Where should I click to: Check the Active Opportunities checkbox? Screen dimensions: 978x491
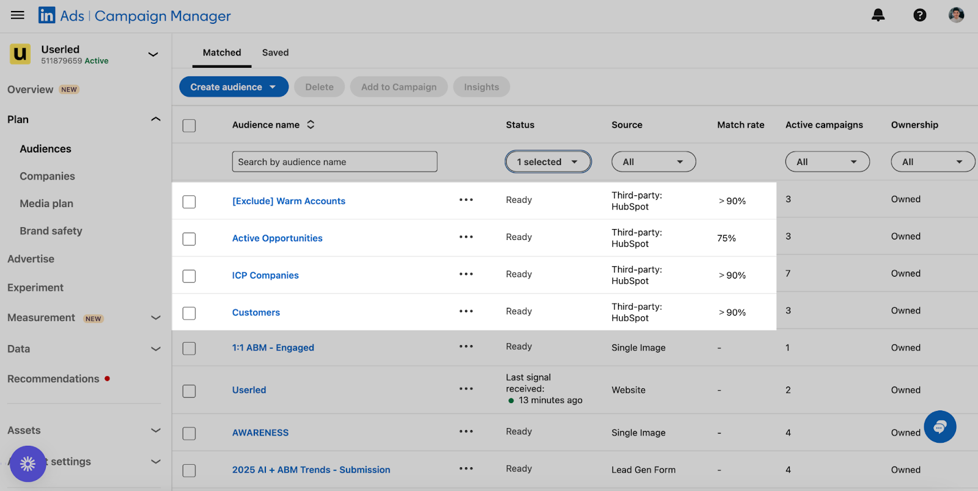click(x=189, y=239)
